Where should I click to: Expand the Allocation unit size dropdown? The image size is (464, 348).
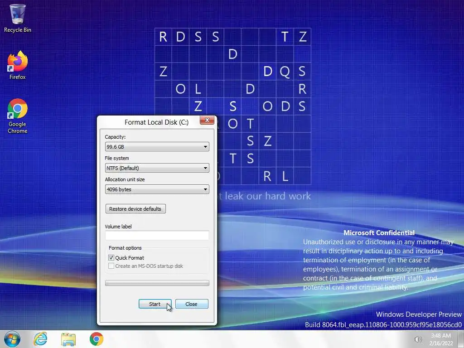pyautogui.click(x=157, y=189)
